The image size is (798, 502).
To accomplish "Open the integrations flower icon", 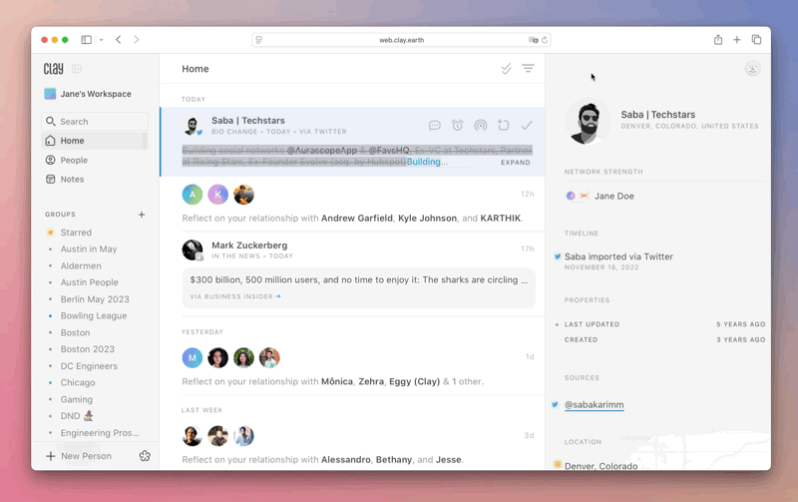I will (145, 456).
